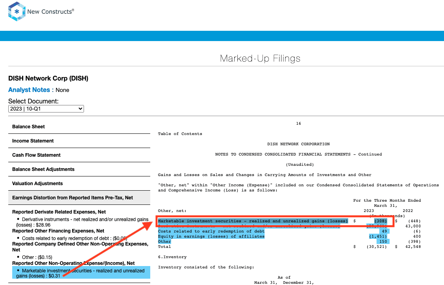Collapse Earnings Distortion from Reported Items Pre-Tax, Net

(79, 198)
